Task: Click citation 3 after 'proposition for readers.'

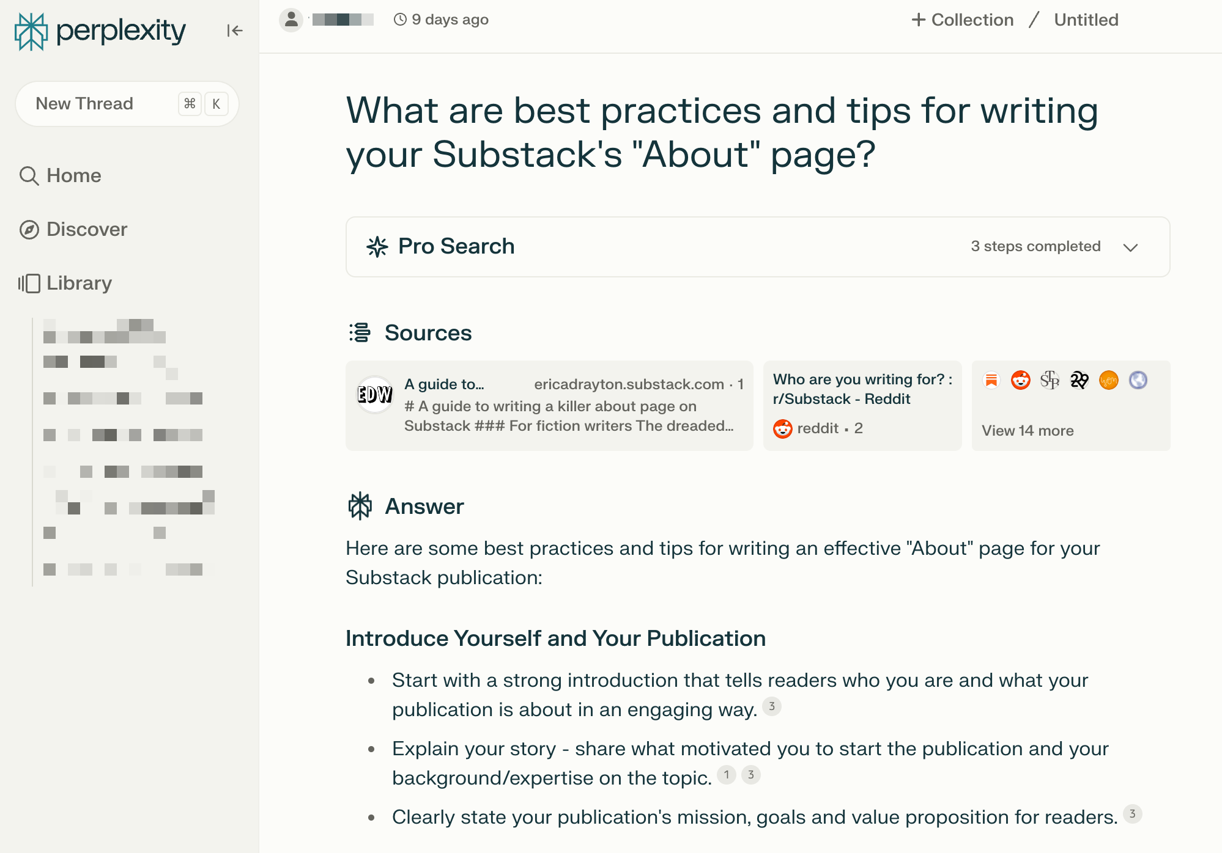Action: (1133, 814)
